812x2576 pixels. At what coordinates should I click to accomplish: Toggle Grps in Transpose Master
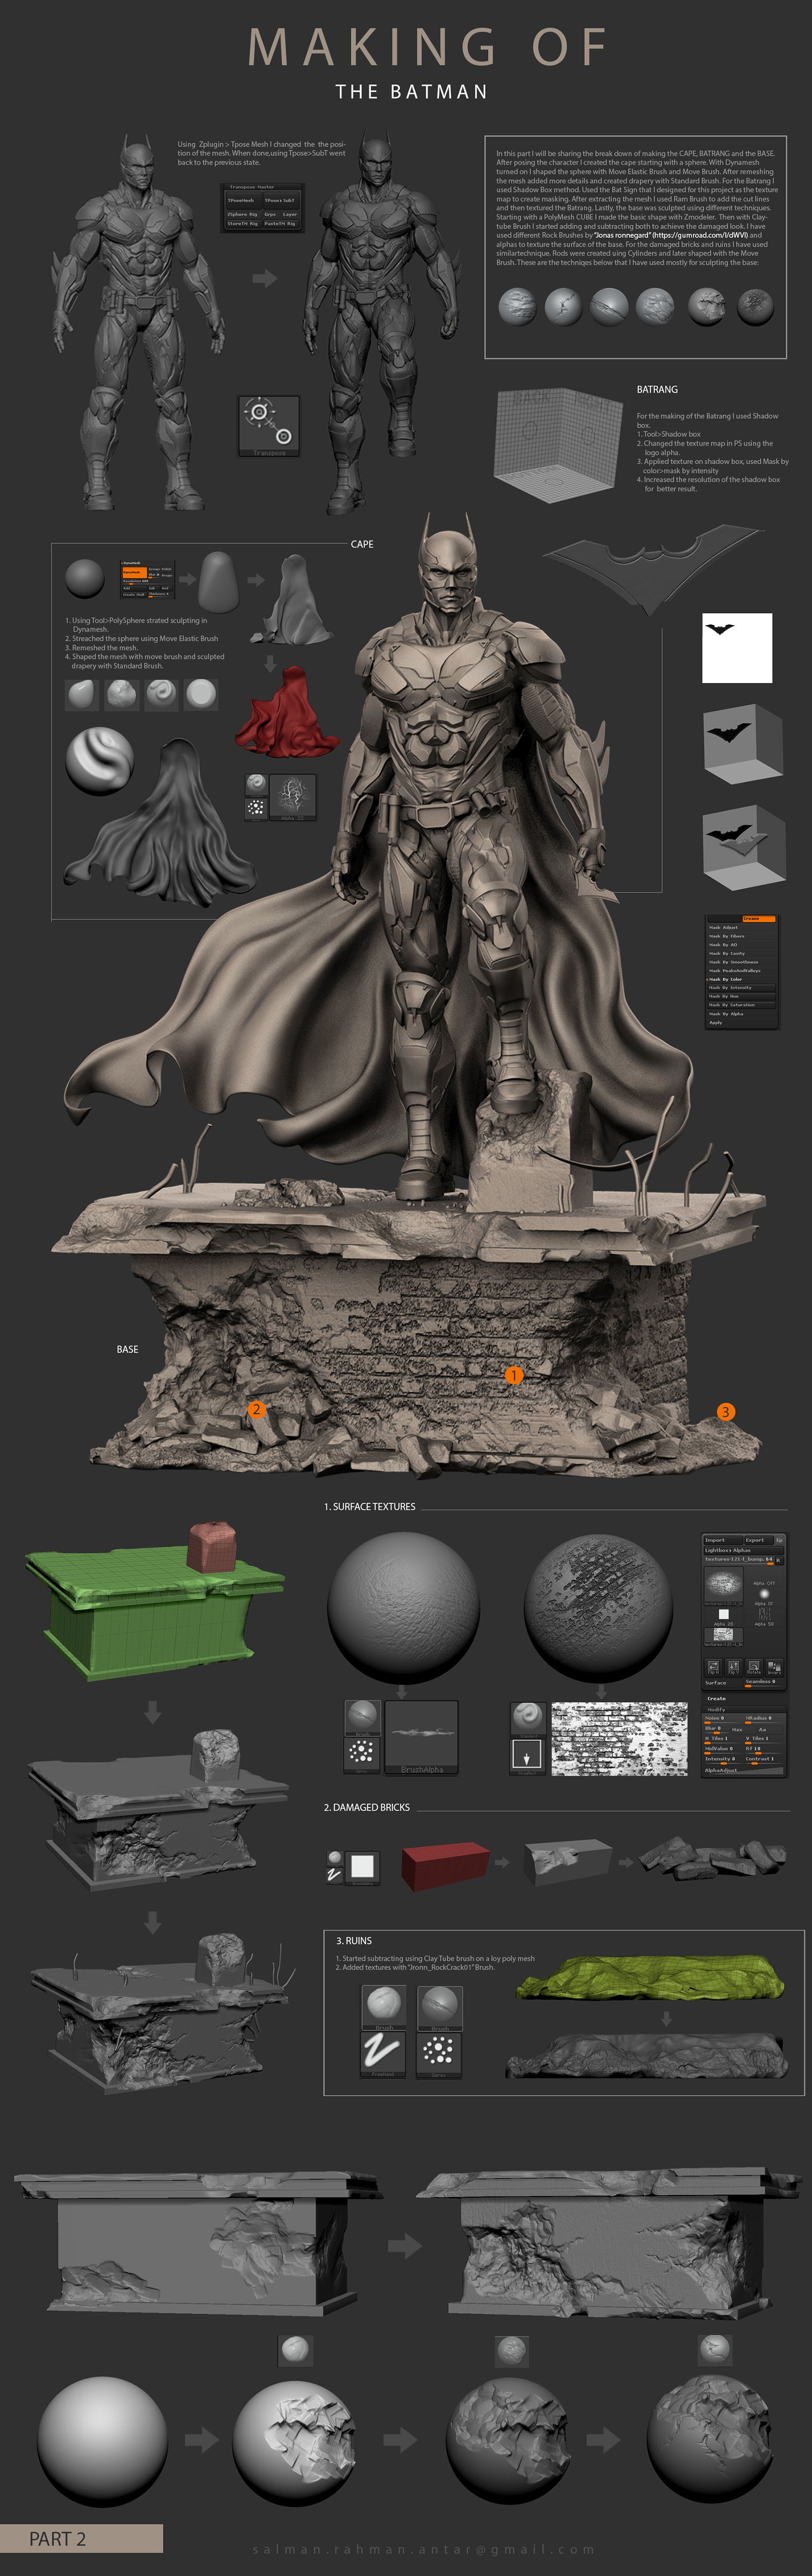272,215
